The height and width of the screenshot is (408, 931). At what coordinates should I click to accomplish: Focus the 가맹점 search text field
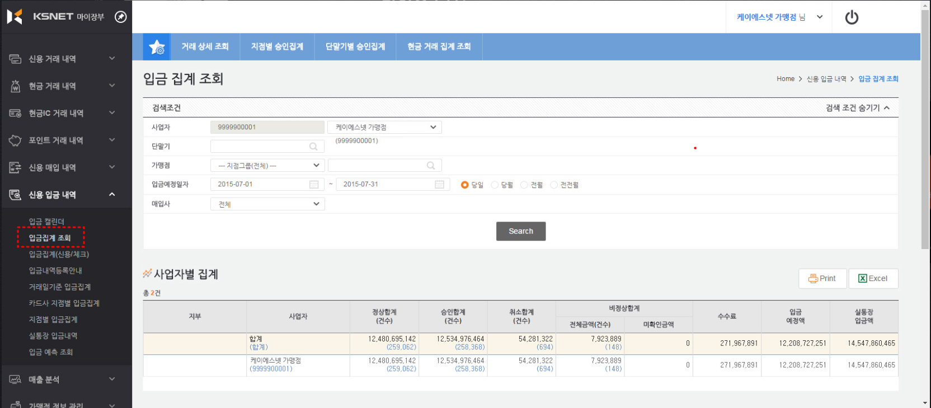[x=385, y=166]
